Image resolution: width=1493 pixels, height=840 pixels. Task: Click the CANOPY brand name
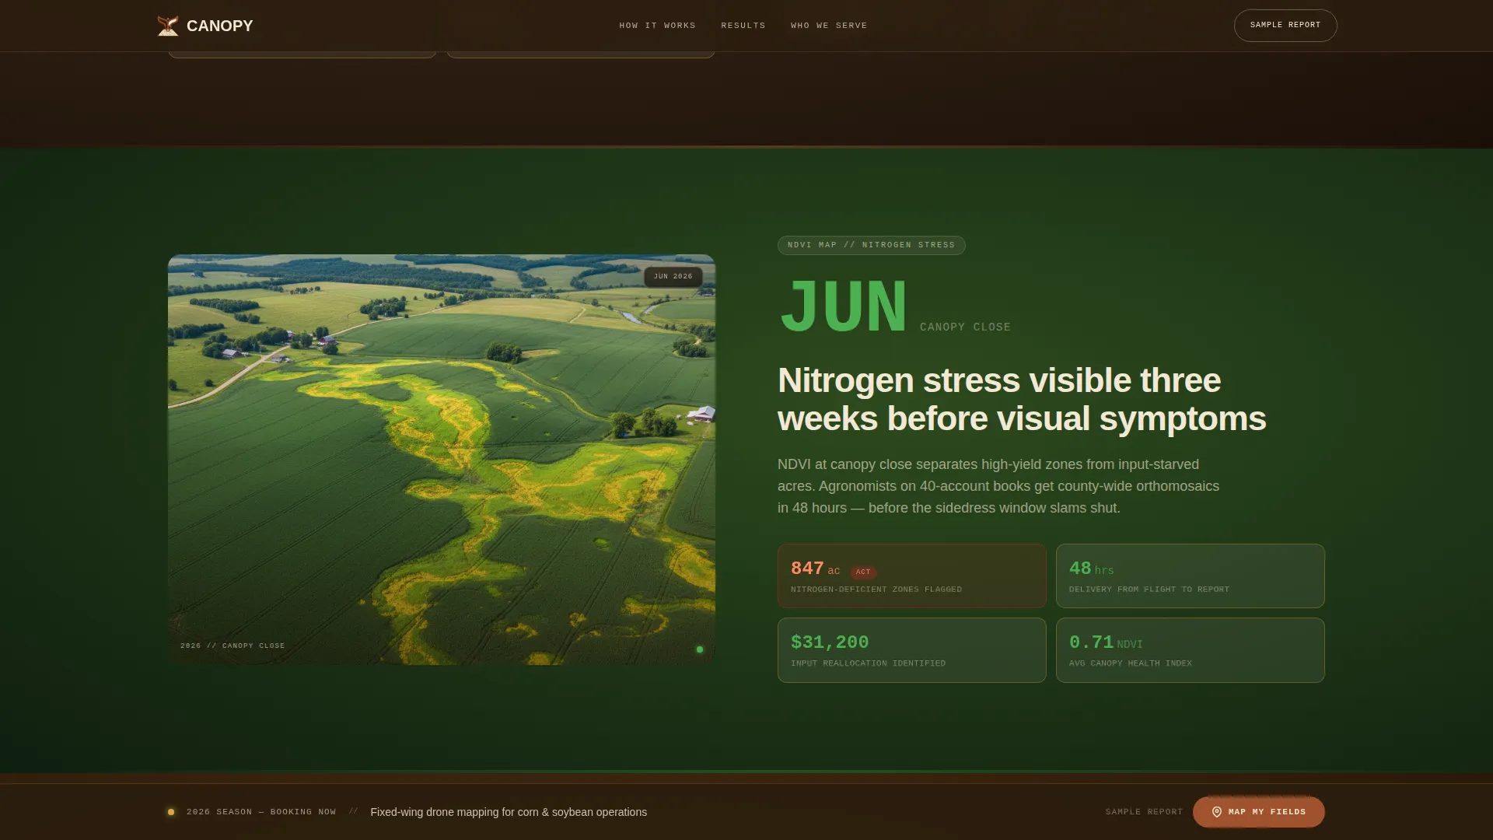coord(220,26)
